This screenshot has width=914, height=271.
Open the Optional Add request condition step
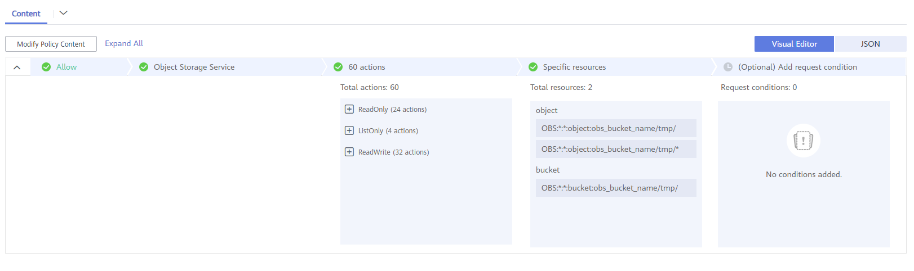797,67
